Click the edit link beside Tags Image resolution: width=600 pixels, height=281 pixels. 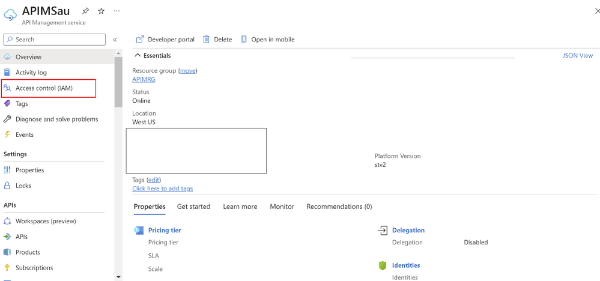[x=154, y=180]
